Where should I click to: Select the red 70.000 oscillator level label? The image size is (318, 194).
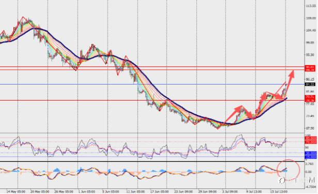[x=311, y=142]
